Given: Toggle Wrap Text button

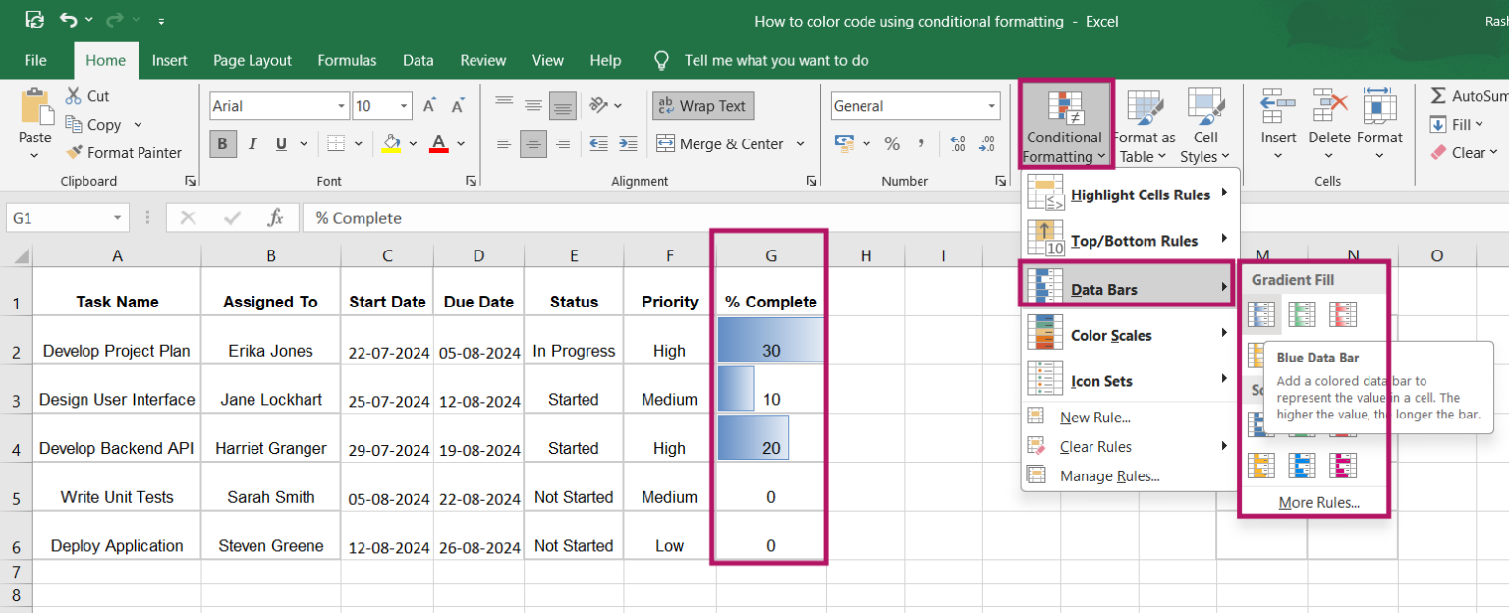Looking at the screenshot, I should 702,106.
